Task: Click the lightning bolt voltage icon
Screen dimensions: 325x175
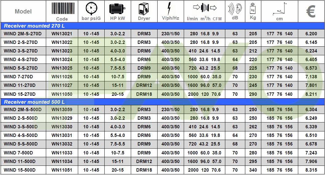Action: (x=170, y=8)
